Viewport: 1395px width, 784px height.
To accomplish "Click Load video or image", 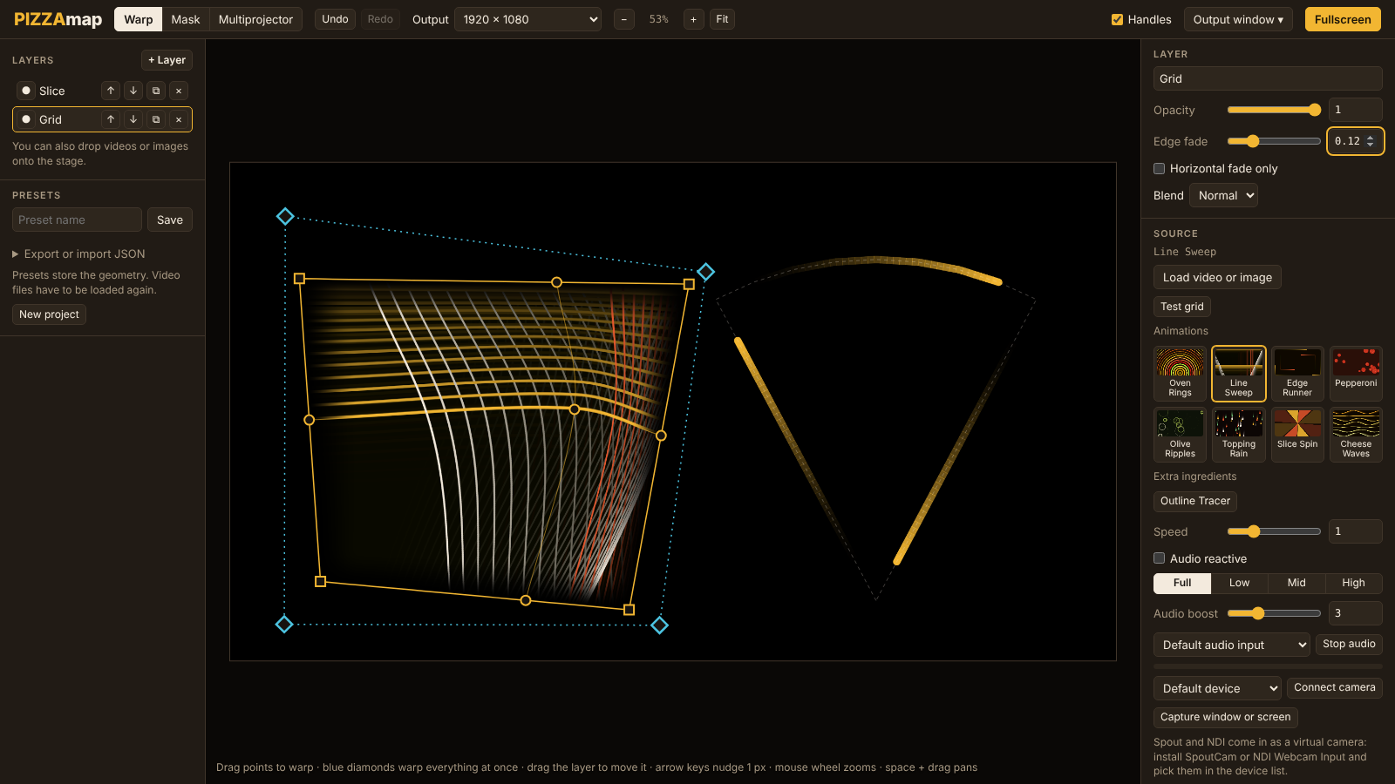I will tap(1217, 277).
